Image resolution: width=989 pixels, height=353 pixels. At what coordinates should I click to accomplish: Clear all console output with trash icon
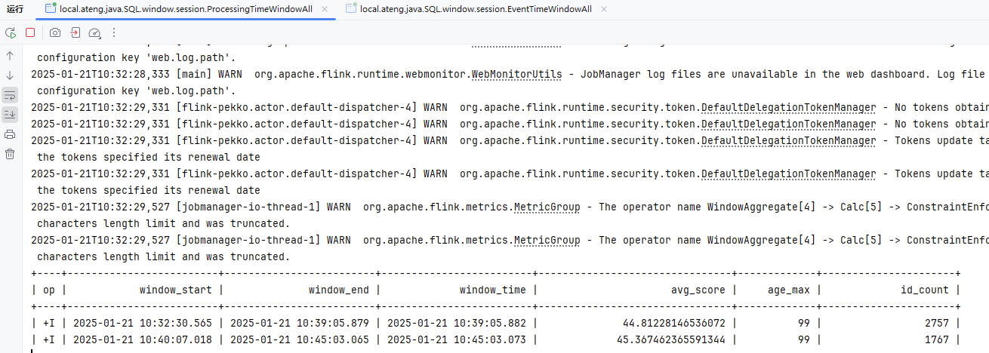(x=10, y=154)
